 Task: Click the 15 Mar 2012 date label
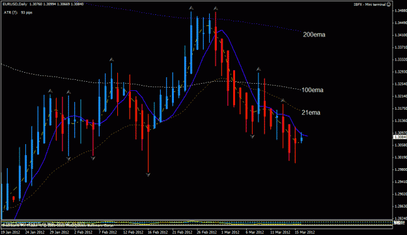pyautogui.click(x=305, y=232)
